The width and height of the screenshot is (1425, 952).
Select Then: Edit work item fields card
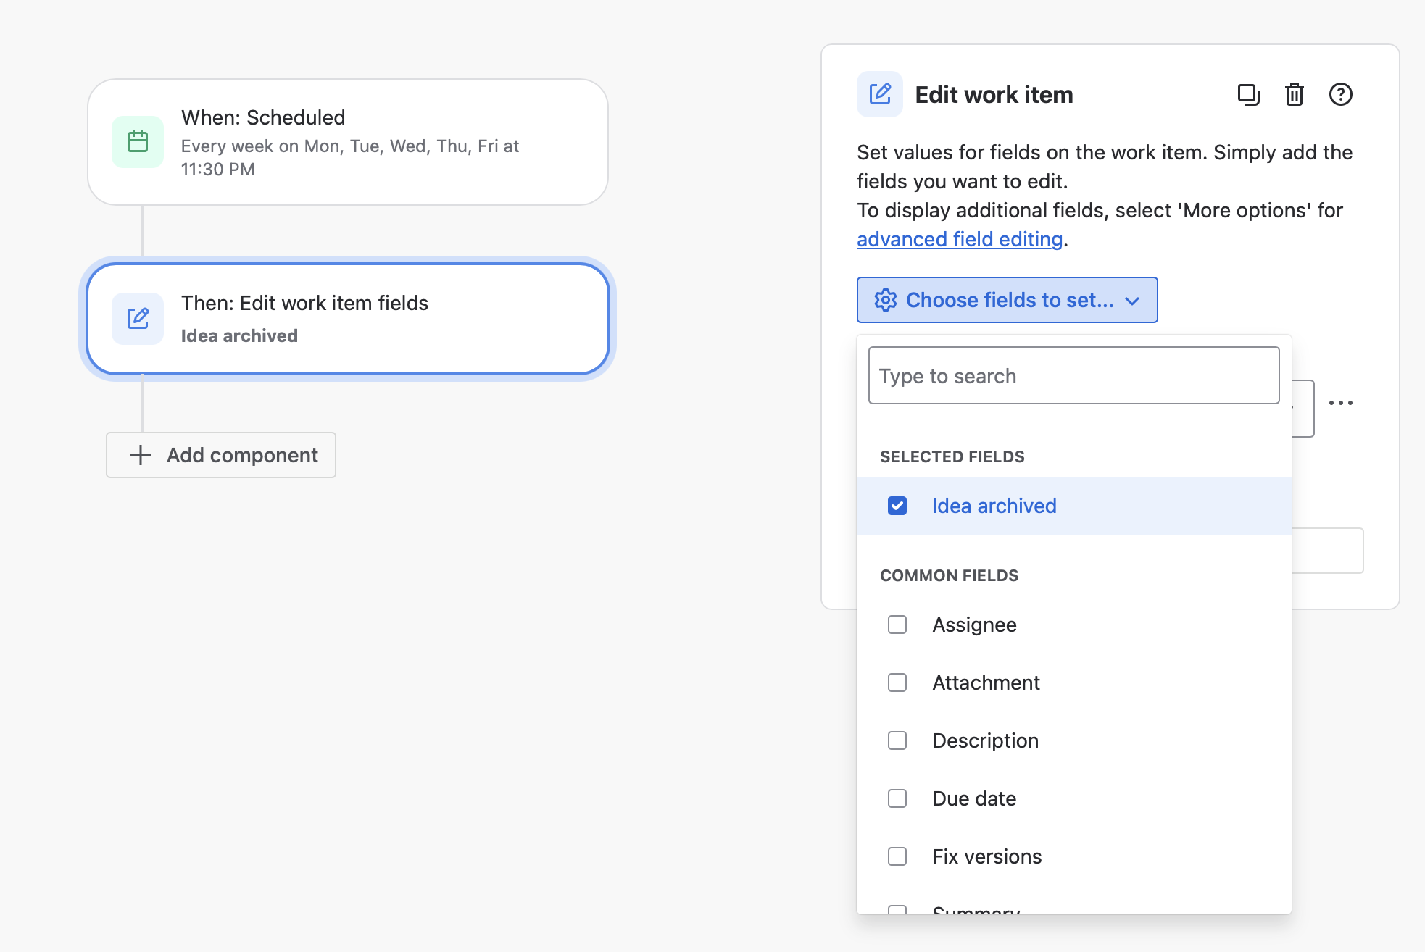(348, 319)
